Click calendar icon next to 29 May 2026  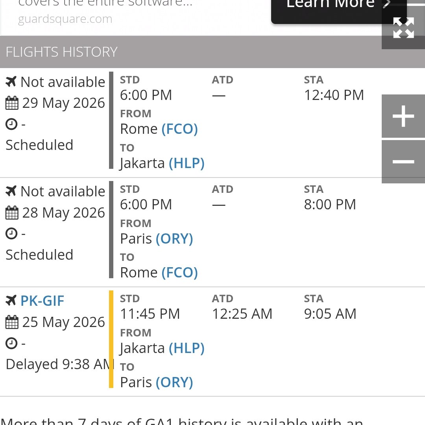point(12,103)
